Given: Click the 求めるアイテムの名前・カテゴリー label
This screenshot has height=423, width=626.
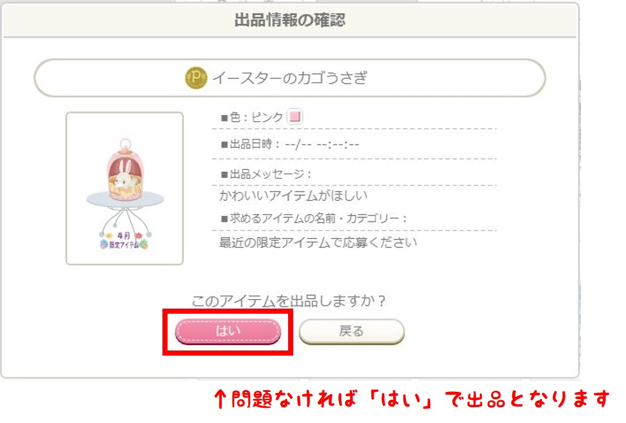Looking at the screenshot, I should [314, 218].
